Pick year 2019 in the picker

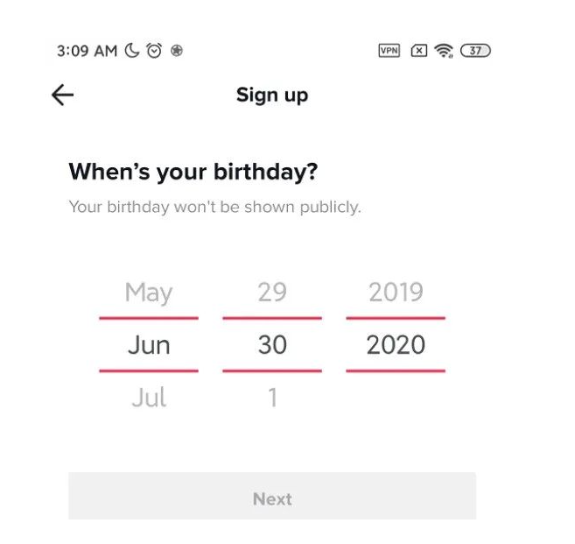pyautogui.click(x=396, y=293)
